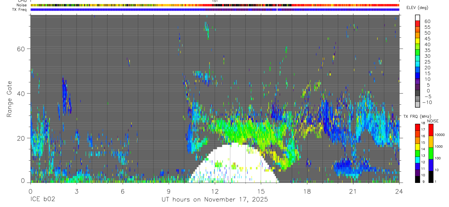Click the ELEV scale value '55'
The height and width of the screenshot is (207, 449).
coord(427,27)
